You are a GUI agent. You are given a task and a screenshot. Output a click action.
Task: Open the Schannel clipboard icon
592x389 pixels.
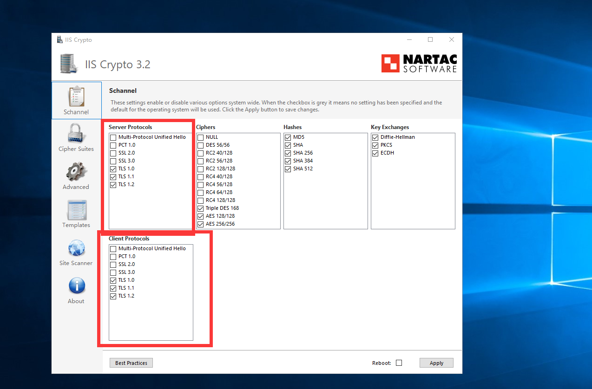[x=76, y=97]
